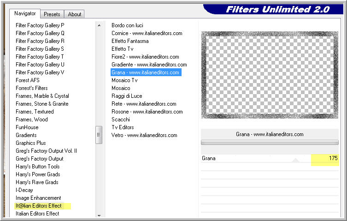Select the I-Decay category

(24, 190)
